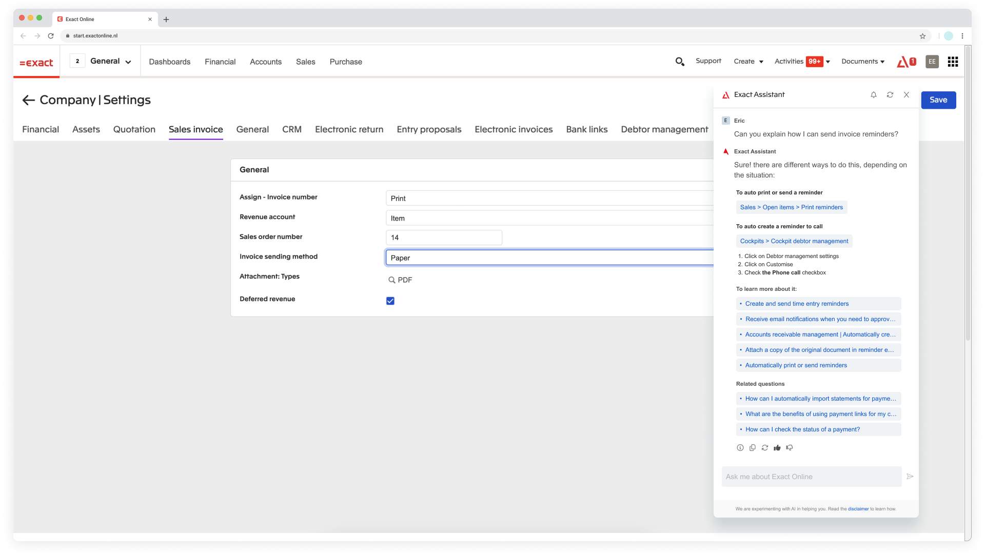Give thumbs down to assistant answer
Screen dimensions: 985x554
click(790, 448)
